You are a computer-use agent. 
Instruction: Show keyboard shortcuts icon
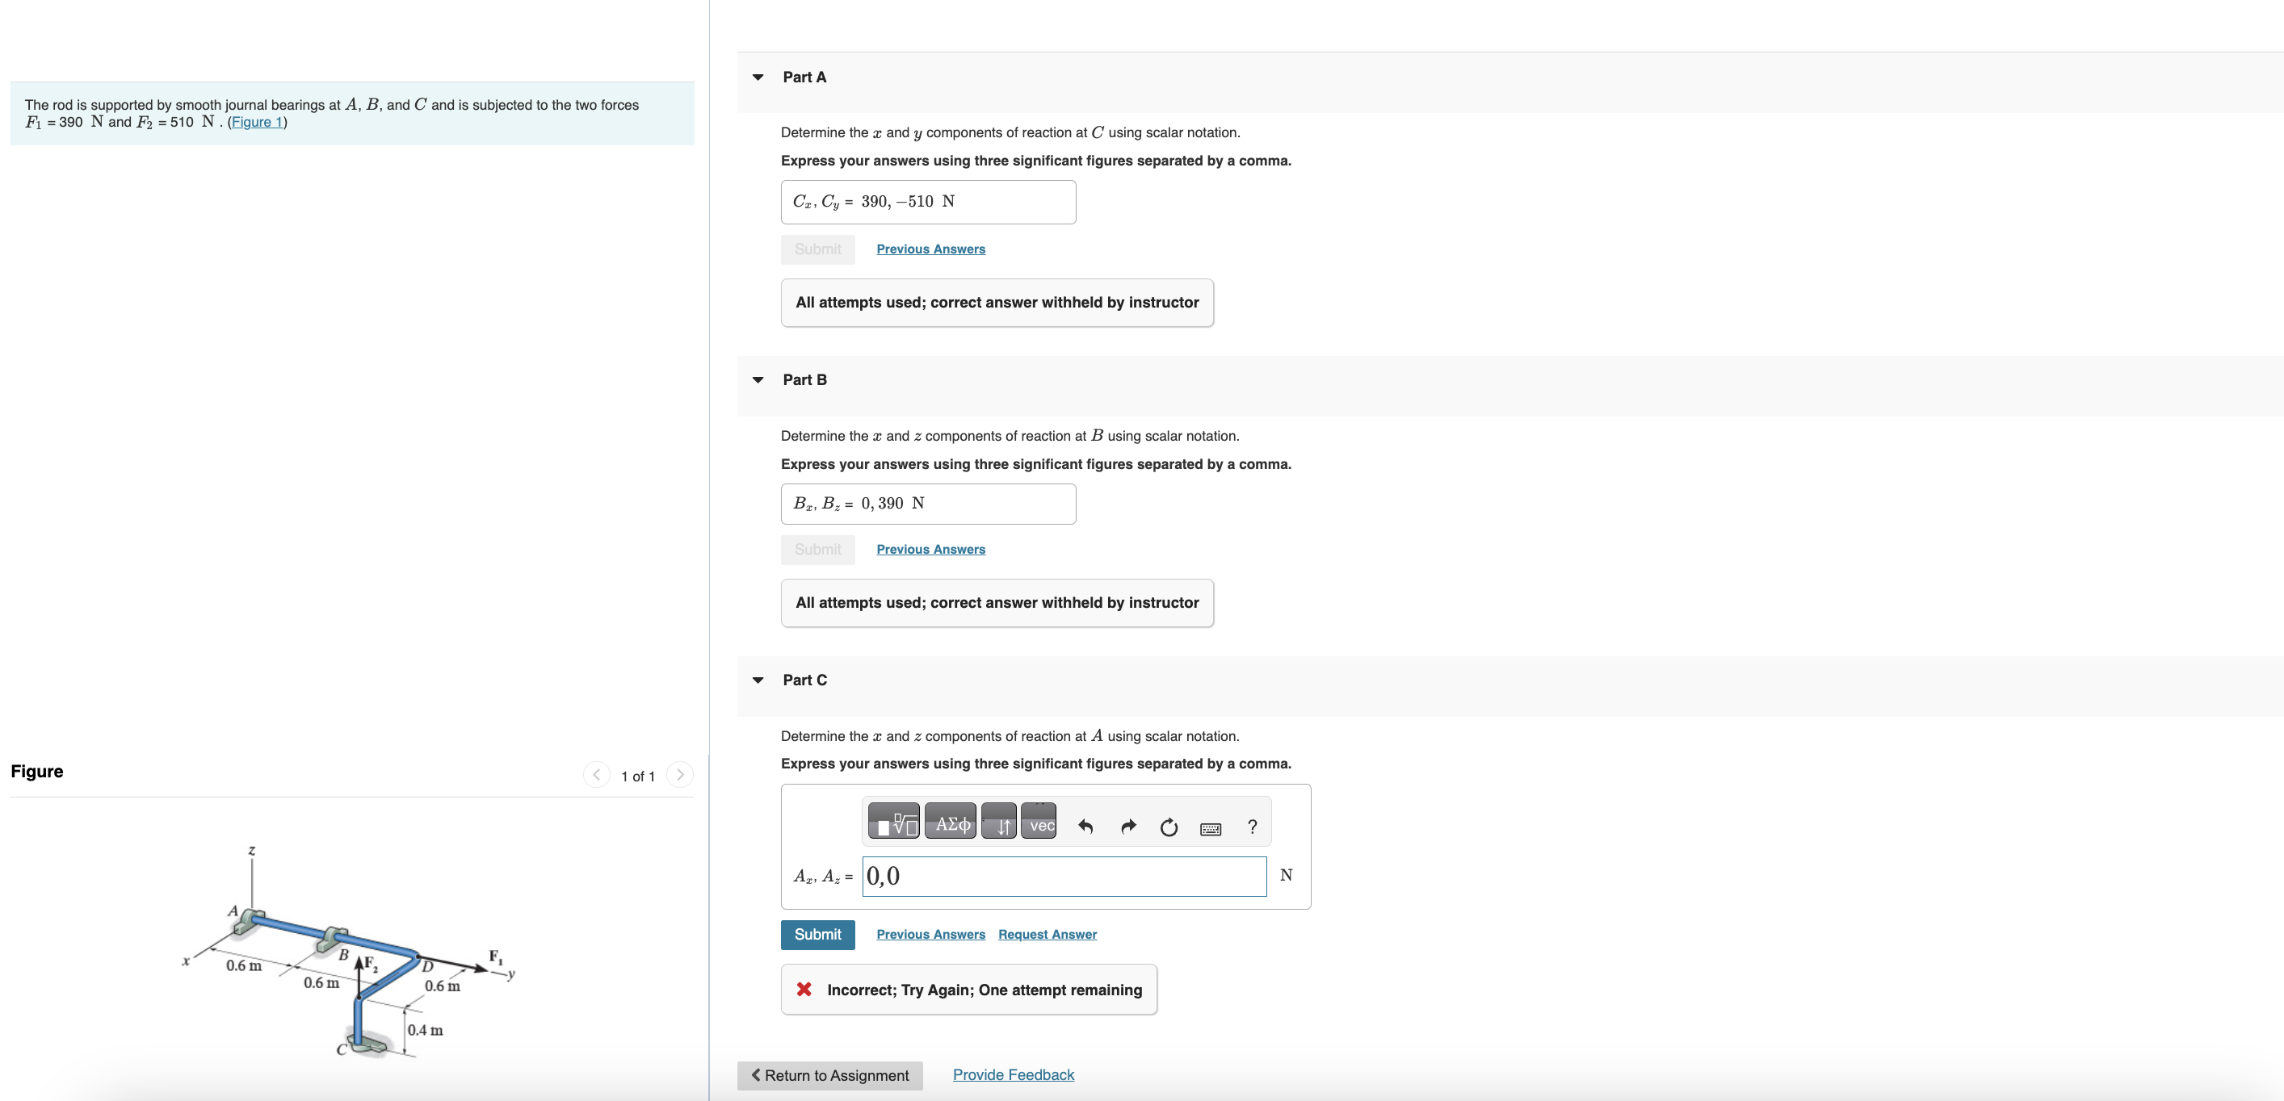tap(1211, 828)
